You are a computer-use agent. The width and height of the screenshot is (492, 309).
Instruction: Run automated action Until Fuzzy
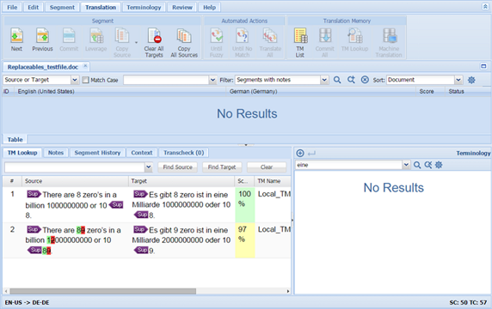216,43
